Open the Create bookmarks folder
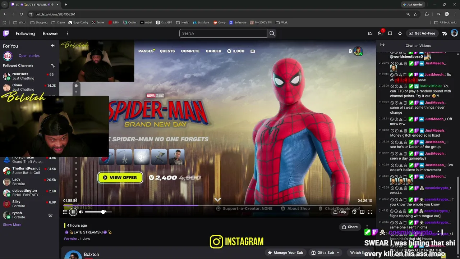 (x=58, y=22)
